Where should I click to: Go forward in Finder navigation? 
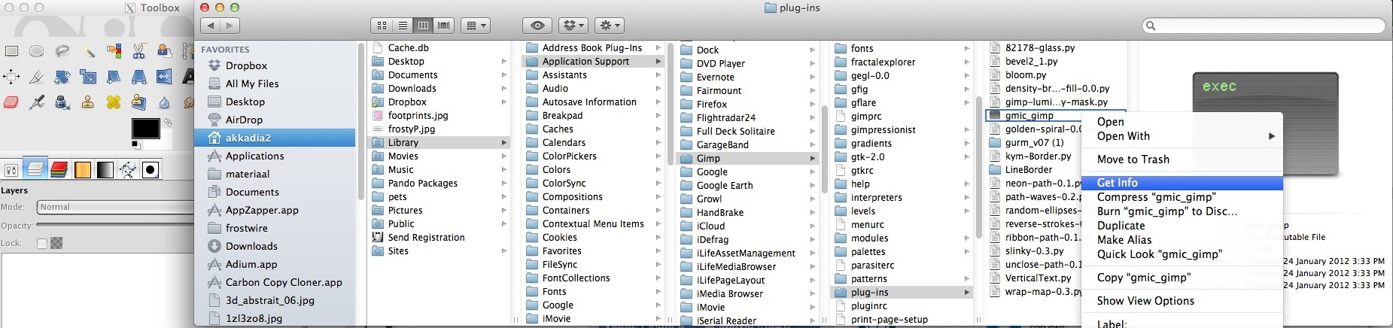pyautogui.click(x=230, y=26)
